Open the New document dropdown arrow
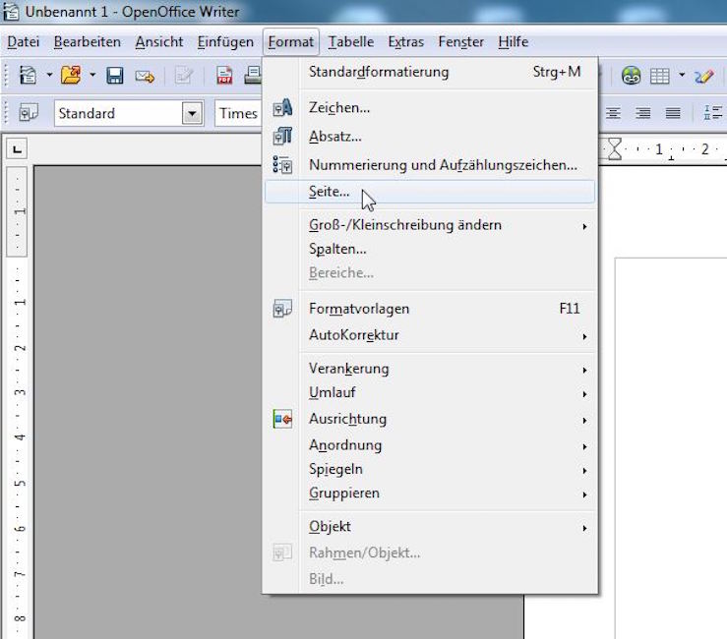727x639 pixels. point(49,75)
